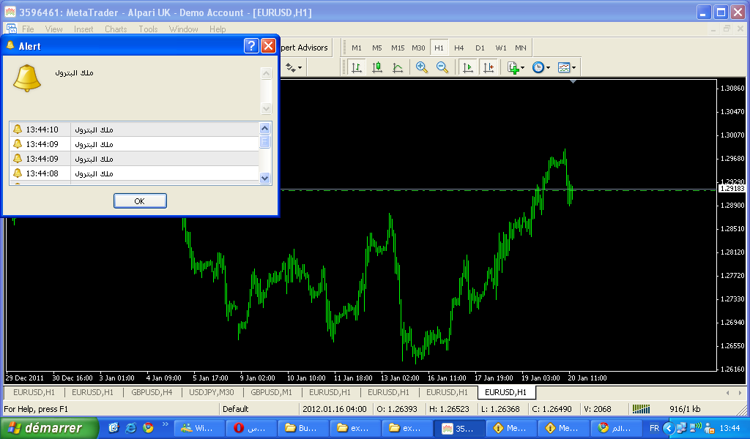
Task: Click the connection status bars icon
Action: coord(642,409)
